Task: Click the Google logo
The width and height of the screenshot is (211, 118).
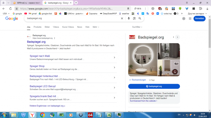Action: click(12, 19)
